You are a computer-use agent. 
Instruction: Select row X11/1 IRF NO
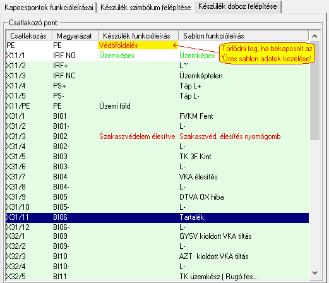pos(157,56)
